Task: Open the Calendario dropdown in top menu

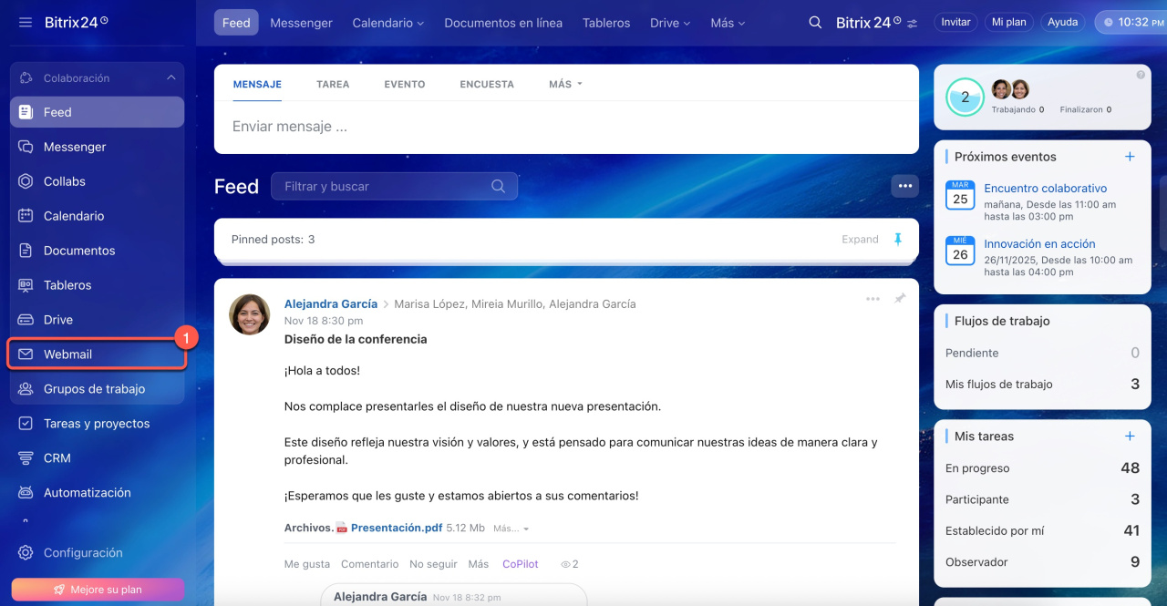Action: (x=387, y=23)
